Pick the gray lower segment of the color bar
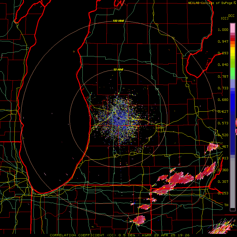The image size is (237, 237). point(233,183)
